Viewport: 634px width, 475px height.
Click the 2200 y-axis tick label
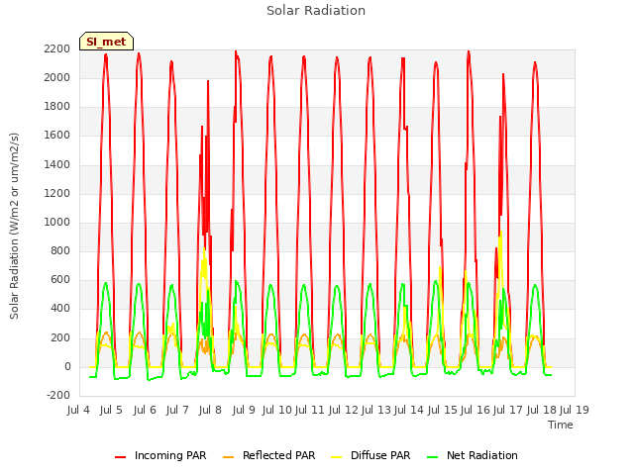pos(57,49)
